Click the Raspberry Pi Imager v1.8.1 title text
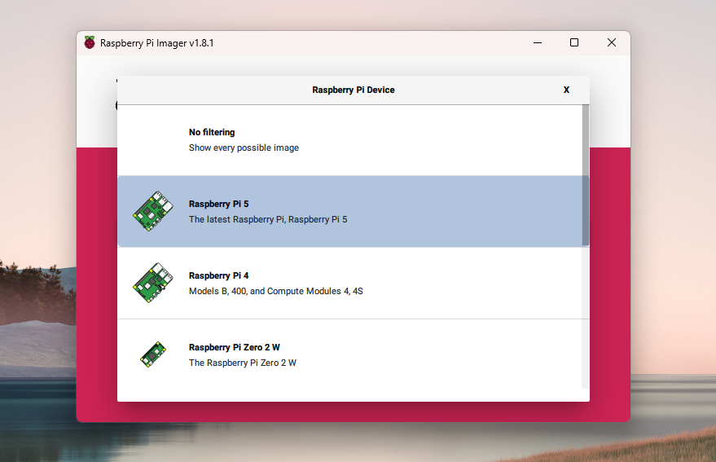Image resolution: width=716 pixels, height=462 pixels. coord(156,43)
